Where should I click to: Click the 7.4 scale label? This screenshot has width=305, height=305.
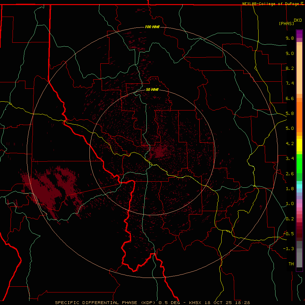click(x=290, y=83)
